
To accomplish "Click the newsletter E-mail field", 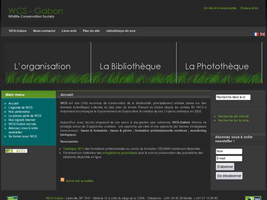I will click(x=229, y=159).
